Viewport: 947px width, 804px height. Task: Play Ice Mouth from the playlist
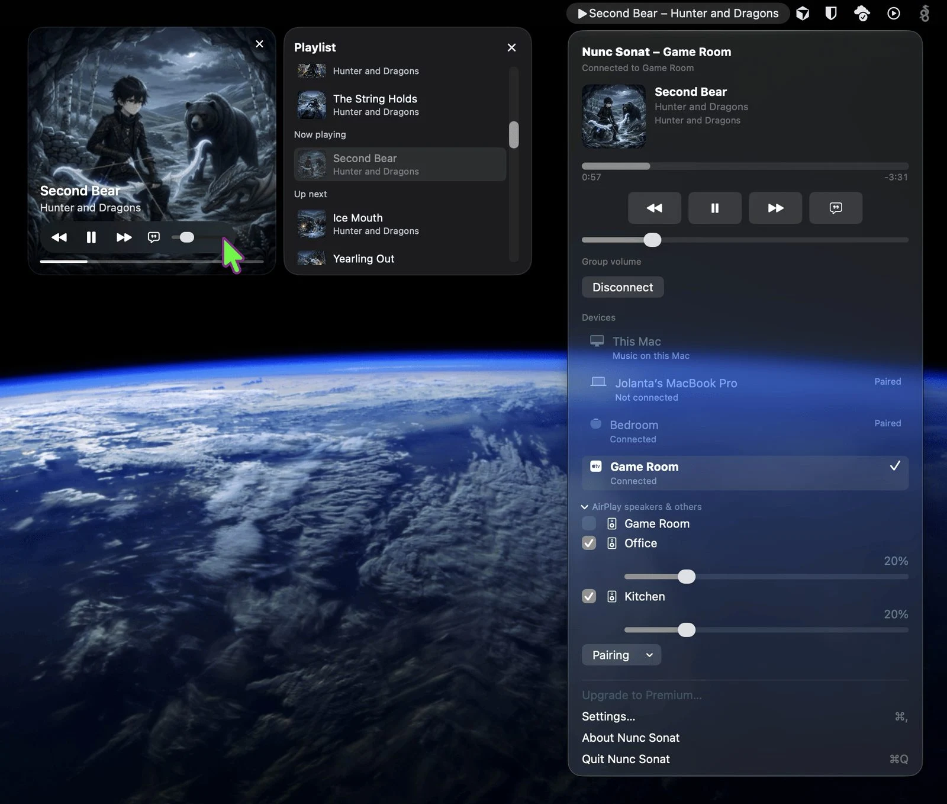pyautogui.click(x=400, y=224)
